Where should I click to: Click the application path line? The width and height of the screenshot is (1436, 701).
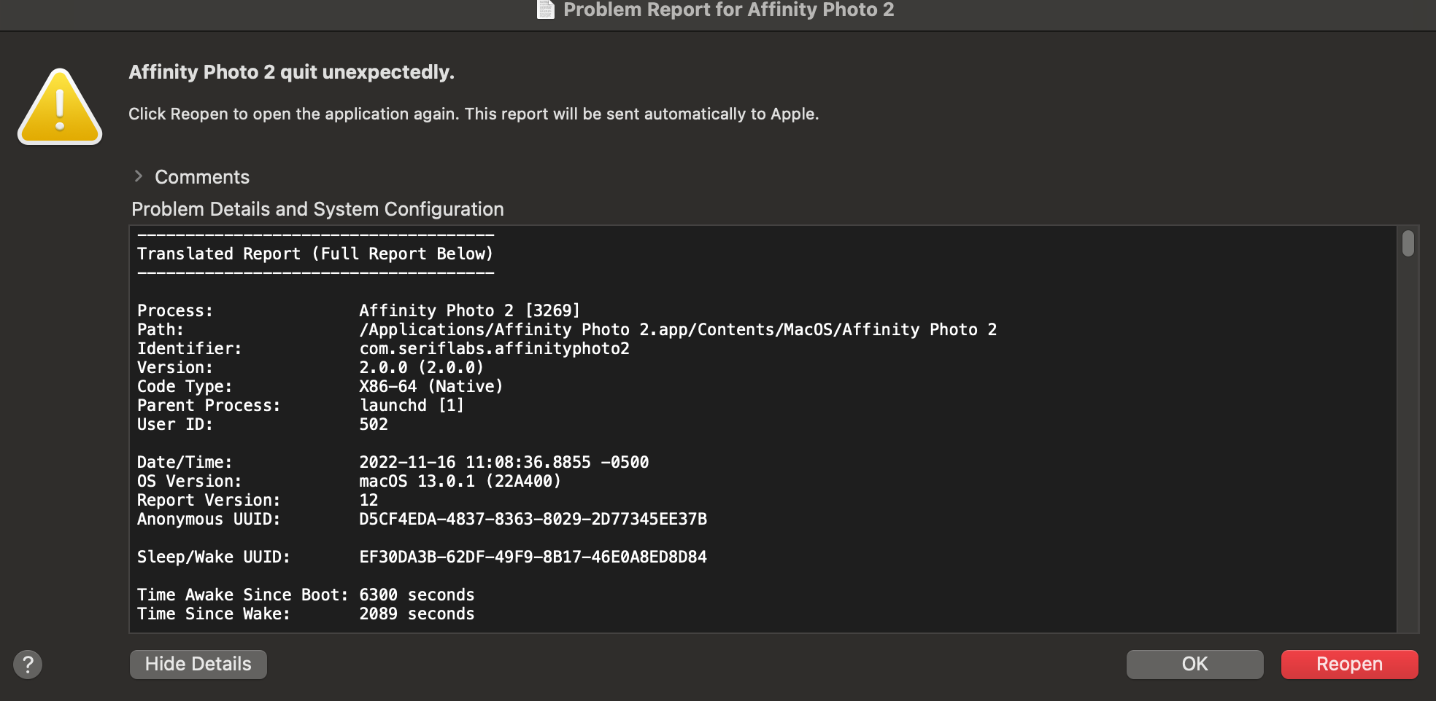678,329
